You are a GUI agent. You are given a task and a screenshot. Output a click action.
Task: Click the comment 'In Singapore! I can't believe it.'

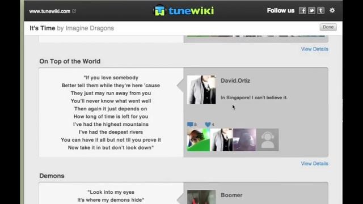(x=254, y=97)
